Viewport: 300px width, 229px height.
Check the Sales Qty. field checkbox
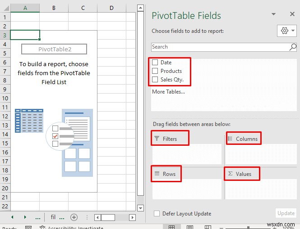pyautogui.click(x=155, y=79)
